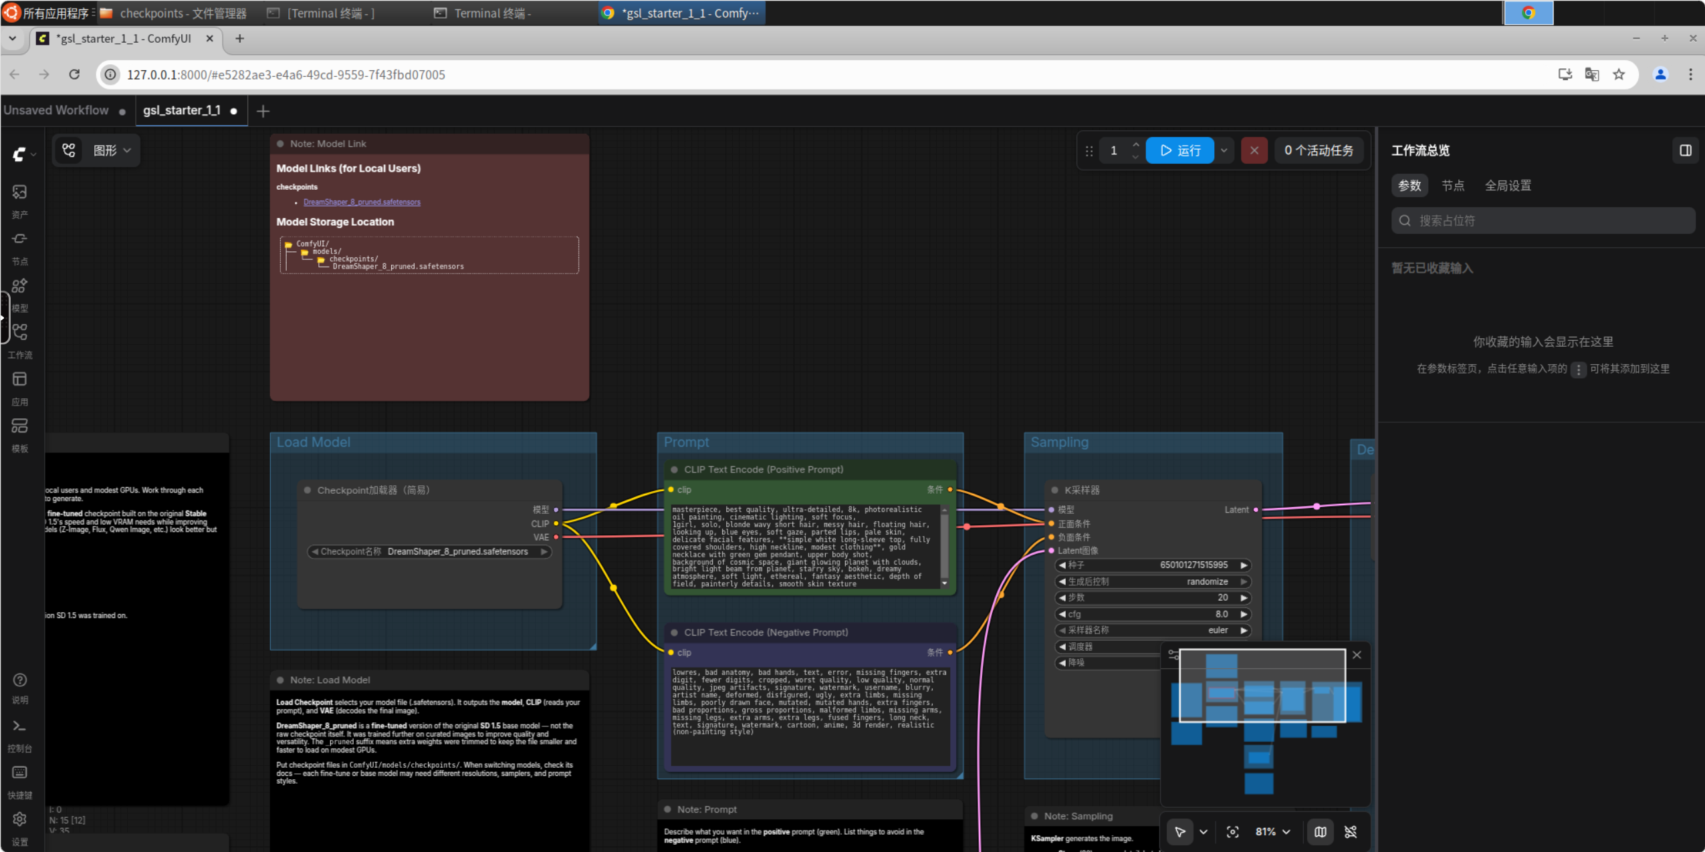Viewport: 1705px width, 852px height.
Task: Click the fit view icon in canvas toolbar
Action: pyautogui.click(x=1232, y=832)
